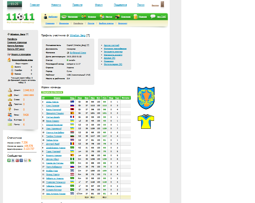Screen dimensions: 255x203
Task: Open the Кабинет tab with manager icon
Action: [45, 16]
